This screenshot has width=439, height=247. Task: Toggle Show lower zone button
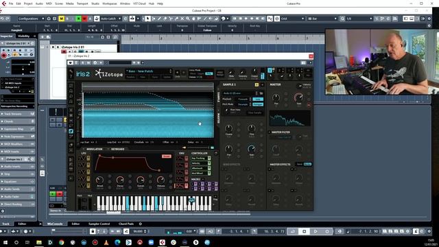coord(412,19)
